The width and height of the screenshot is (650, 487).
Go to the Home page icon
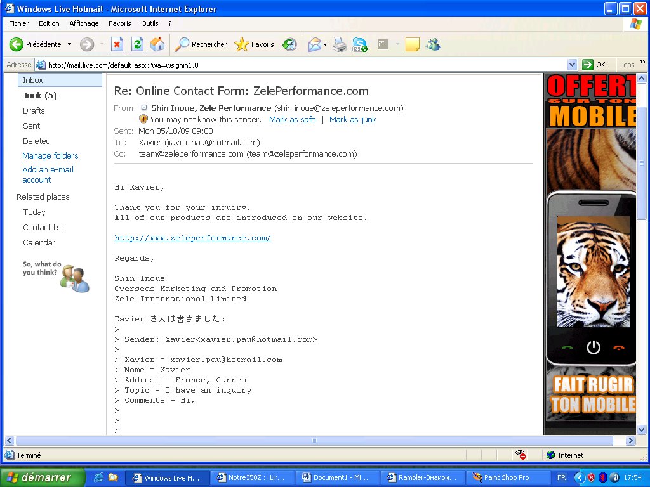(x=157, y=44)
